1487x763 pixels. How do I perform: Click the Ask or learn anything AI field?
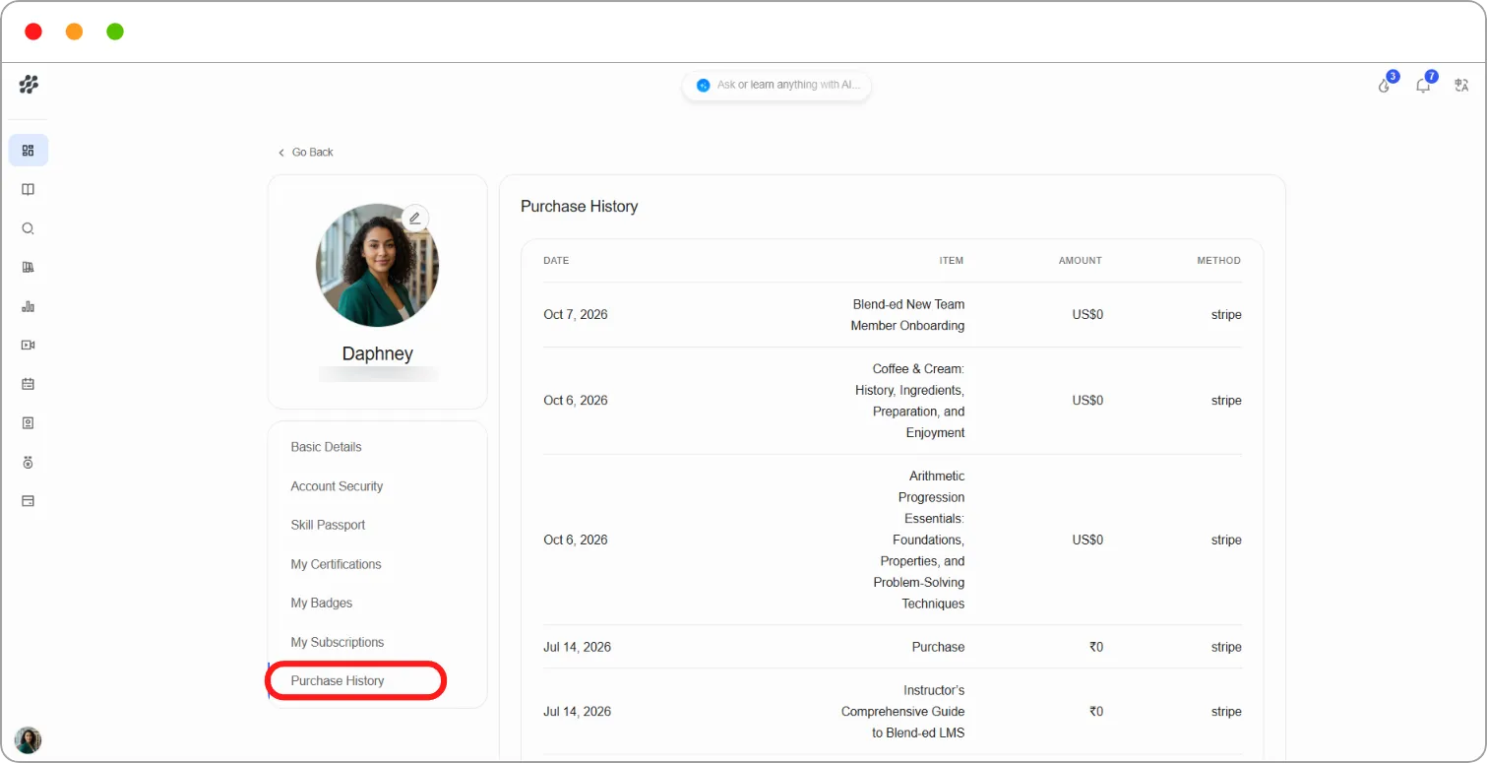[776, 86]
